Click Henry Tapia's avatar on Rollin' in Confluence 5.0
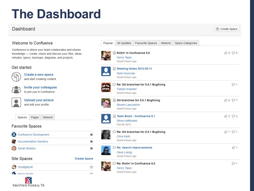The width and height of the screenshot is (254, 191). pos(106,55)
